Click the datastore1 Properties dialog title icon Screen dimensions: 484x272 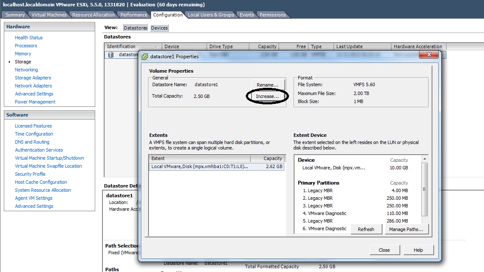[x=144, y=57]
